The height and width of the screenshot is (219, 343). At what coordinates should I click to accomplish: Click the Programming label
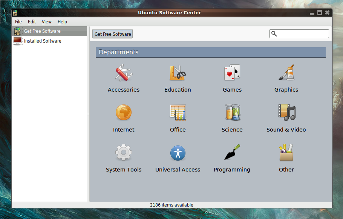[232, 170]
